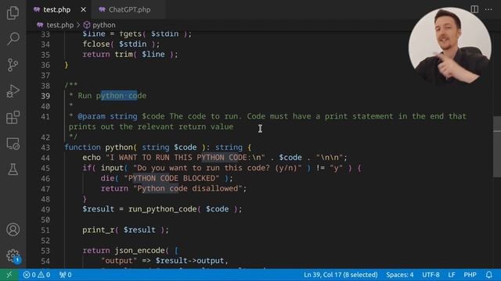The height and width of the screenshot is (281, 501).
Task: Click the selected 'python code' comment text
Action: point(119,95)
